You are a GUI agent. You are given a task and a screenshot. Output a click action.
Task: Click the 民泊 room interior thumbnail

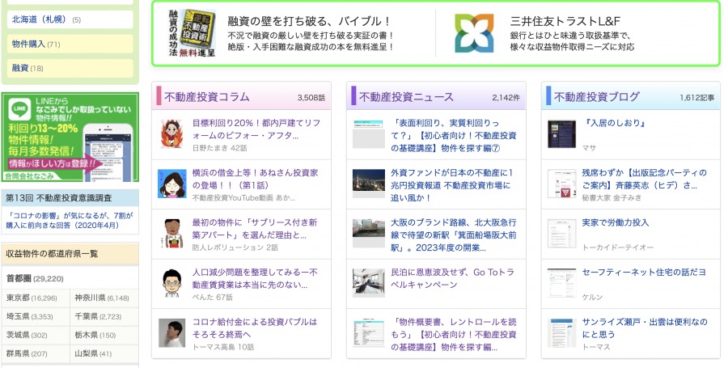(369, 283)
